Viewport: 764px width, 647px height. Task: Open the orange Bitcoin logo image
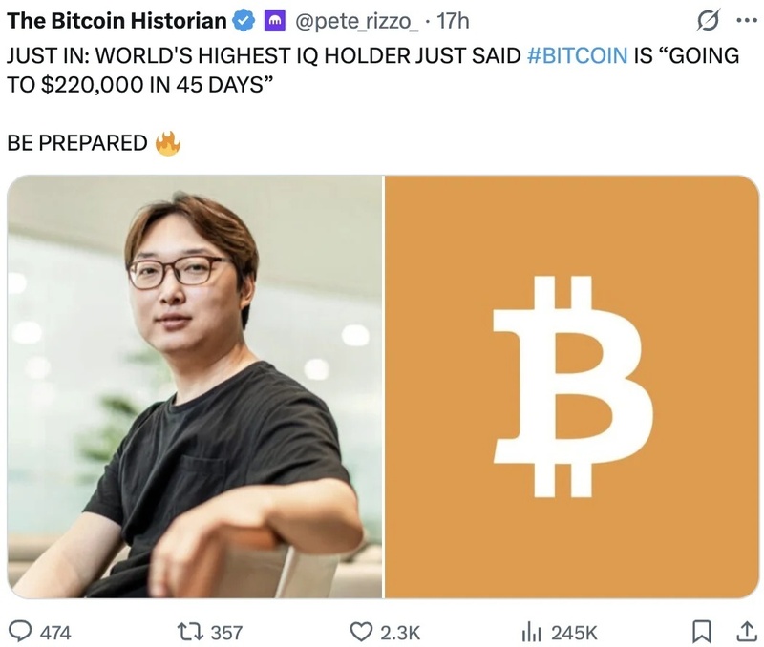(572, 386)
